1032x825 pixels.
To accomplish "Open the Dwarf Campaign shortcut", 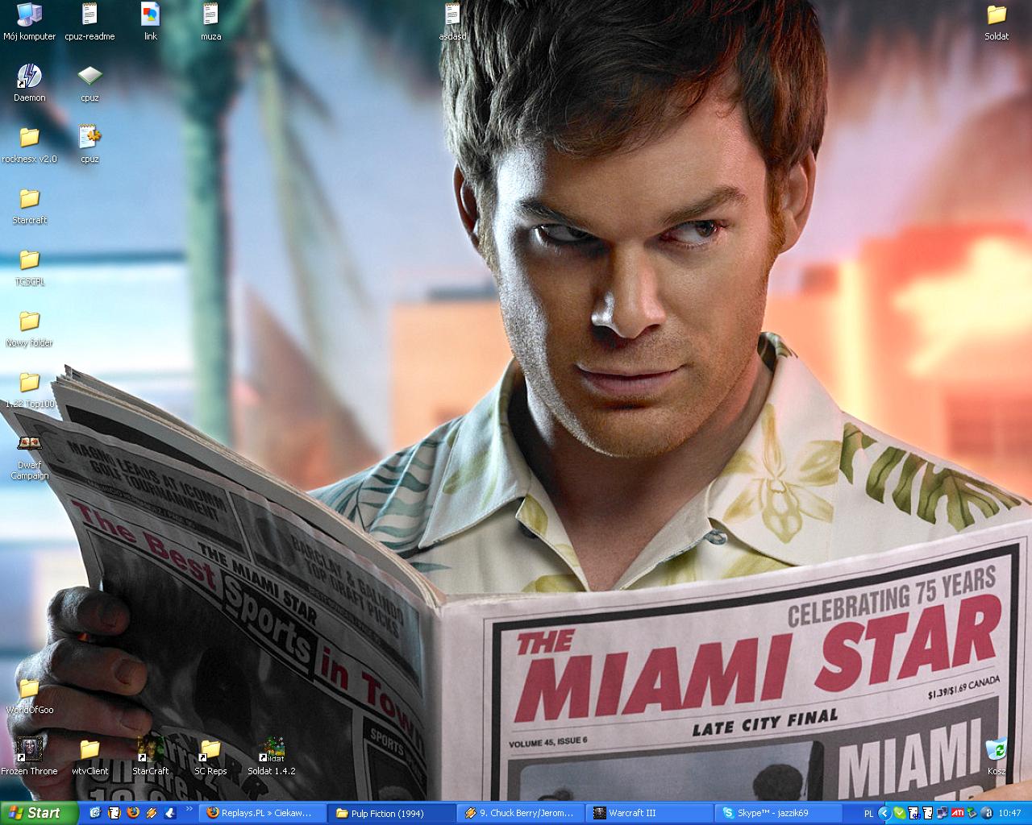I will click(x=30, y=444).
